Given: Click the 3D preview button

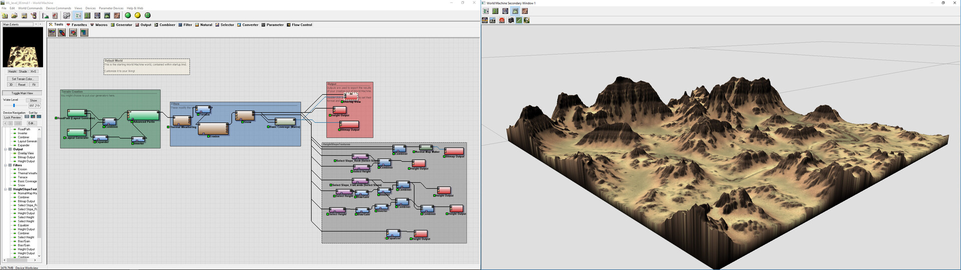Looking at the screenshot, I should coord(11,84).
